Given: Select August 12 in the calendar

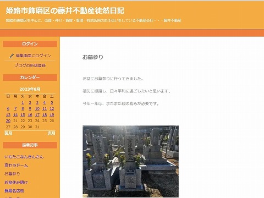Looking at the screenshot, I should (52, 109).
